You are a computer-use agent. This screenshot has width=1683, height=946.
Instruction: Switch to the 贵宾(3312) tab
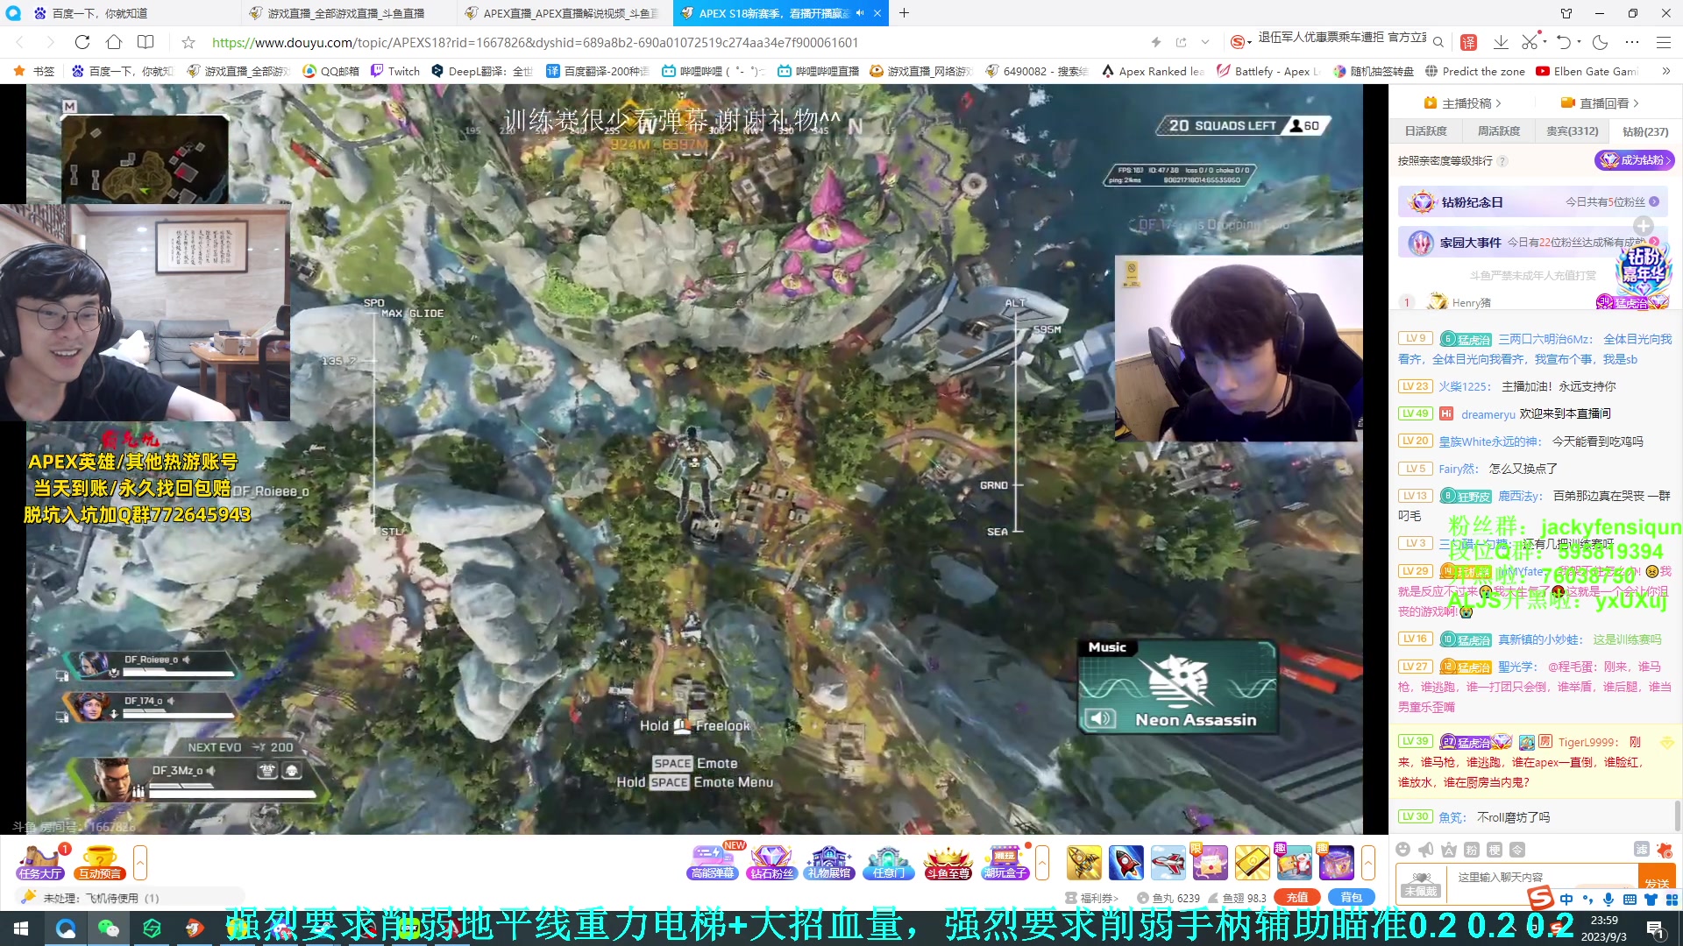tap(1572, 131)
